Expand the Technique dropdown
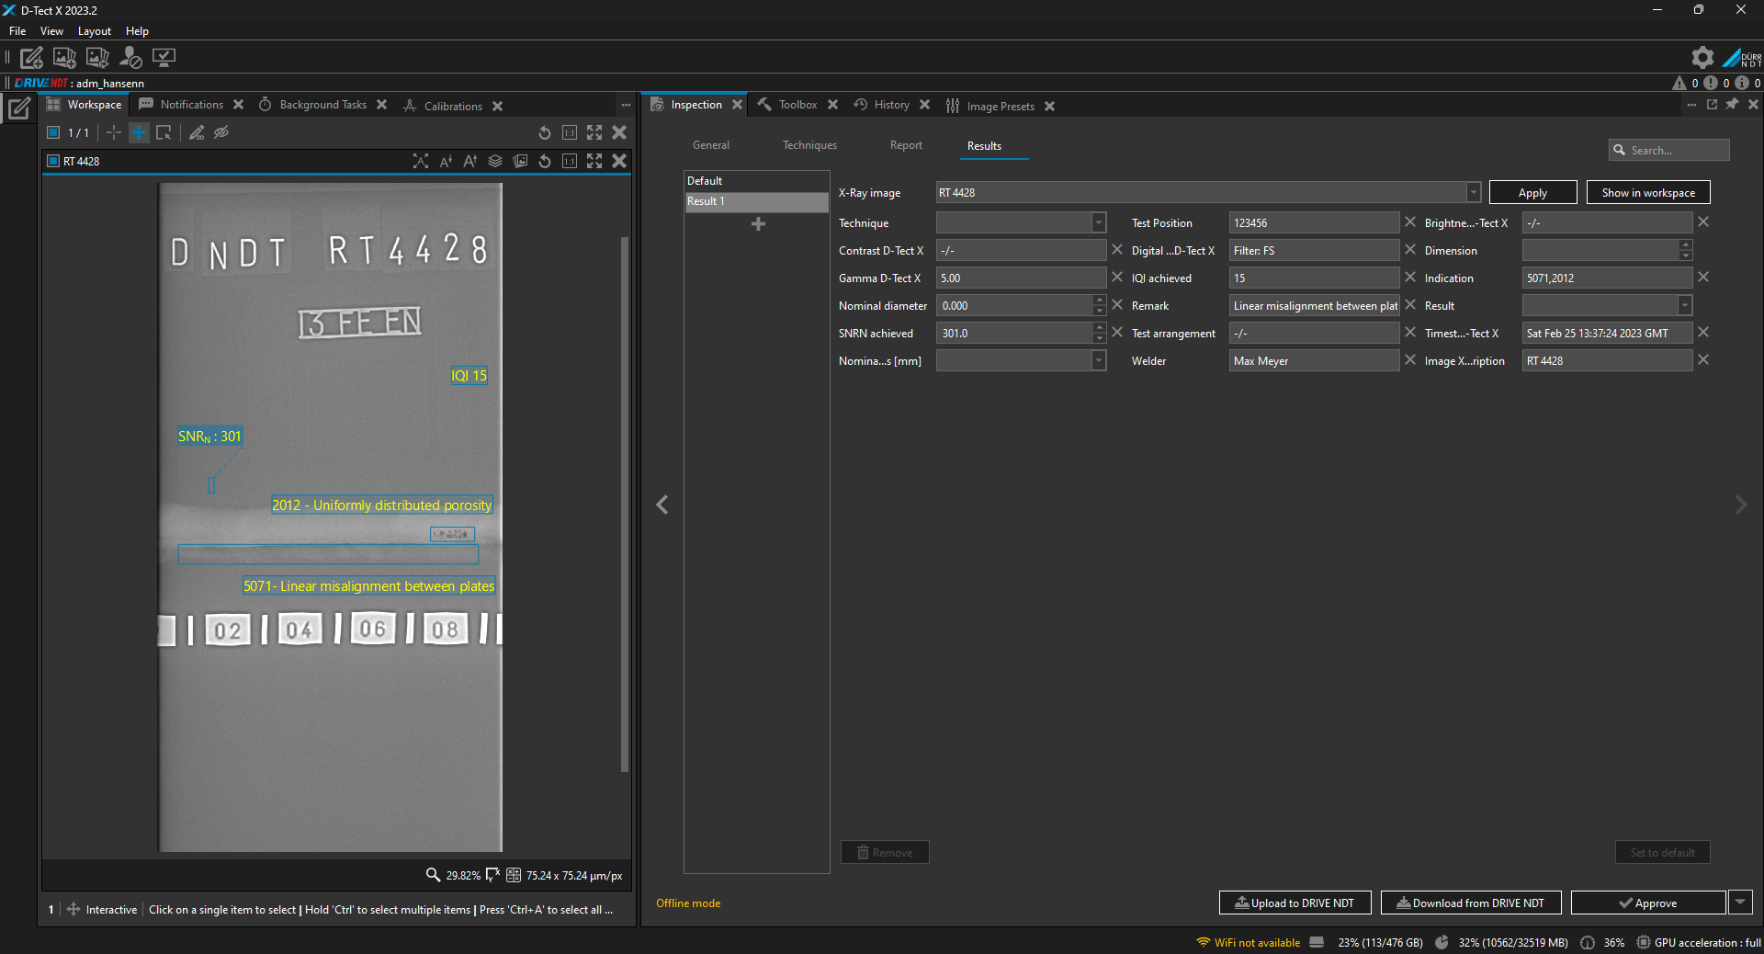Image resolution: width=1764 pixels, height=954 pixels. click(1099, 222)
